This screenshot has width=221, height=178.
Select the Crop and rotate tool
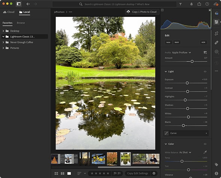pos(217,33)
